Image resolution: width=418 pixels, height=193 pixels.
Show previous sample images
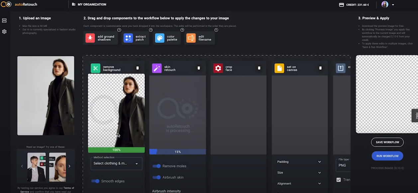(22, 166)
